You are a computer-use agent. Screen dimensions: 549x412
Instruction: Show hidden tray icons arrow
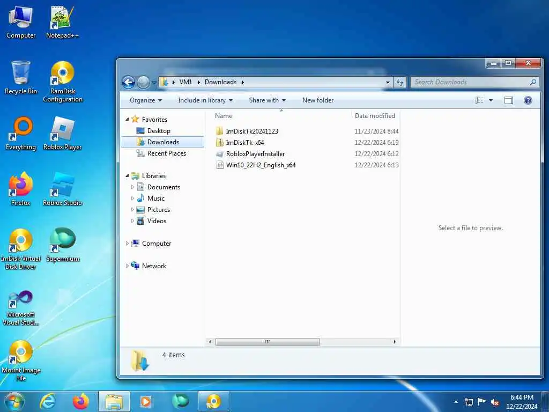[x=456, y=402]
